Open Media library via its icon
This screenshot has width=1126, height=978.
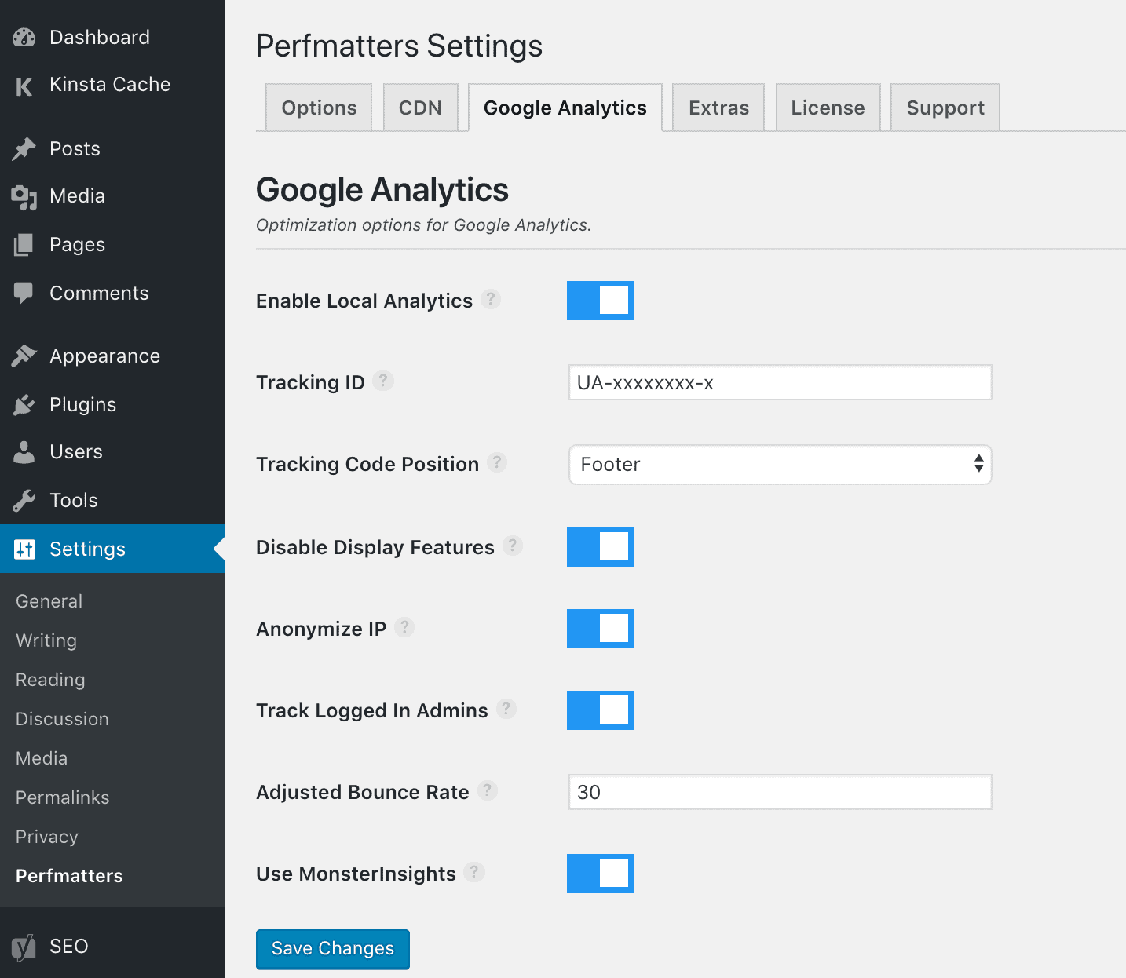coord(24,196)
